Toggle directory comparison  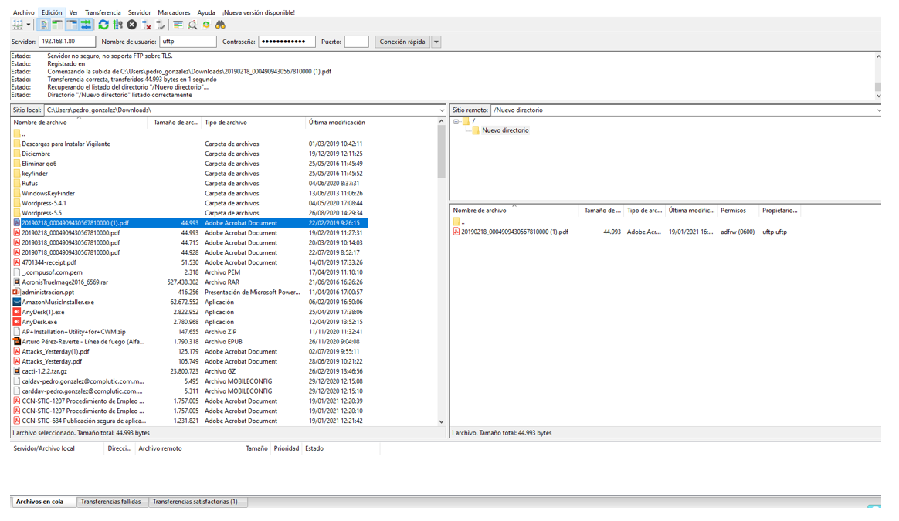(x=192, y=25)
